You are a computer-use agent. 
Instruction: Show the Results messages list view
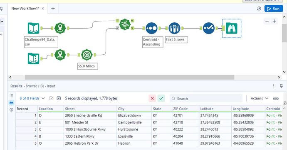coord(11,96)
